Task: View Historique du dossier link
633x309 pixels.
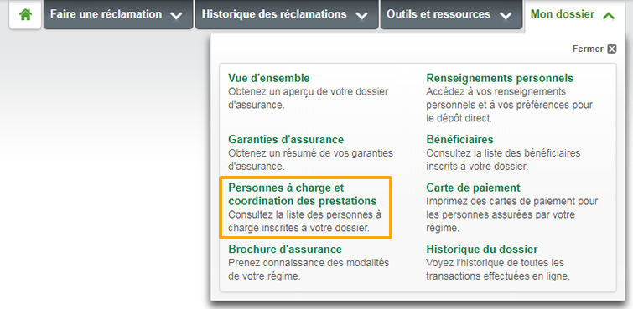Action: point(482,249)
